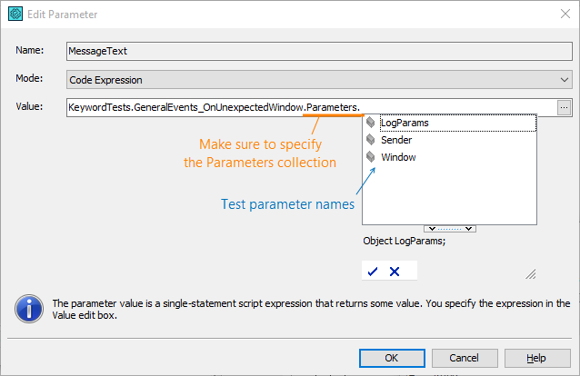Click the resize grip near the code box

point(530,273)
